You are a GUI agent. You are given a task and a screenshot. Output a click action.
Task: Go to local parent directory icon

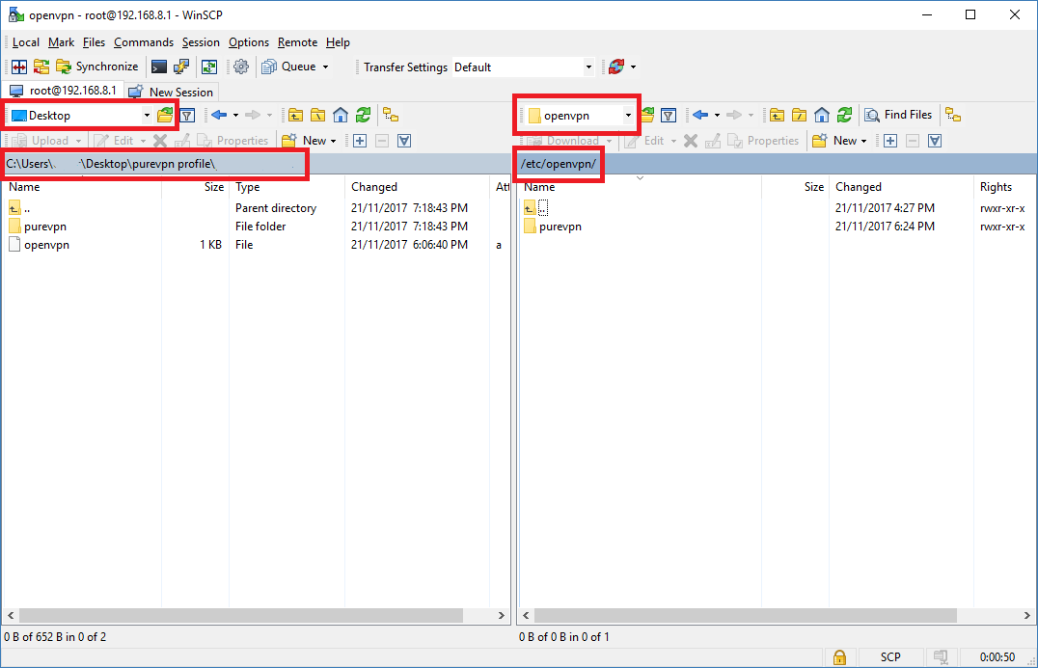[x=295, y=116]
